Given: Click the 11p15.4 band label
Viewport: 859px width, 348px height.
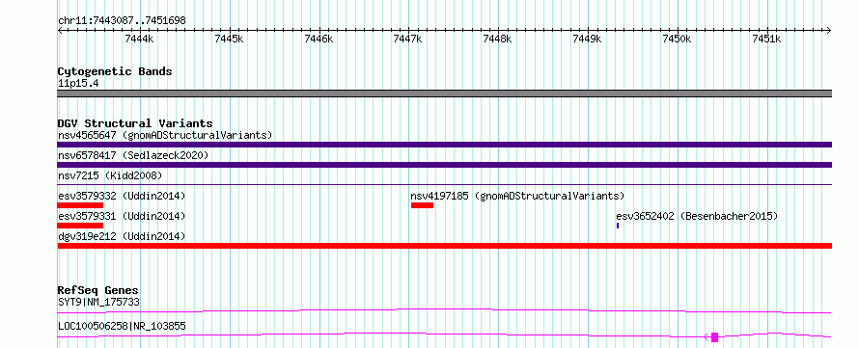Looking at the screenshot, I should tap(78, 84).
